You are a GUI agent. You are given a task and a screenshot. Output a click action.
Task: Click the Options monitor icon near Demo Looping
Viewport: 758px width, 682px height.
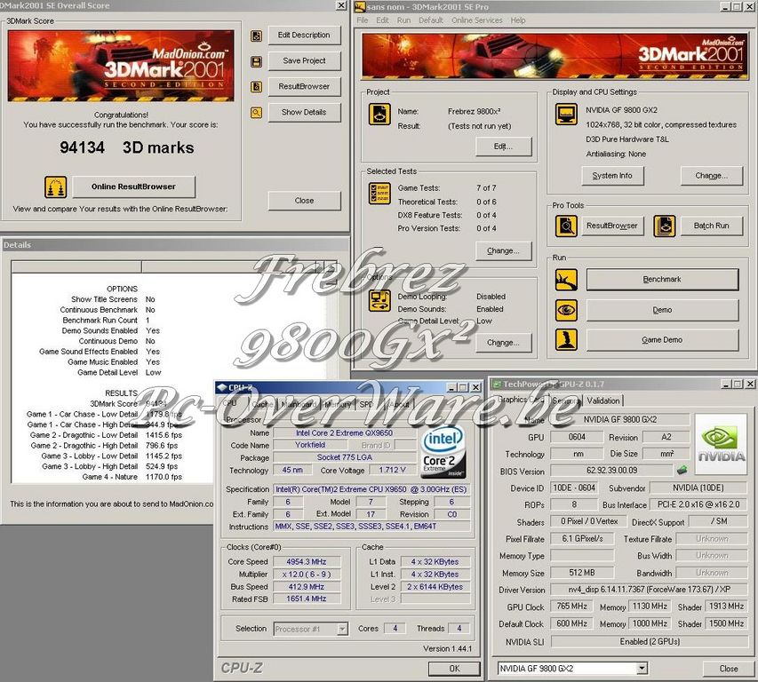pos(379,300)
